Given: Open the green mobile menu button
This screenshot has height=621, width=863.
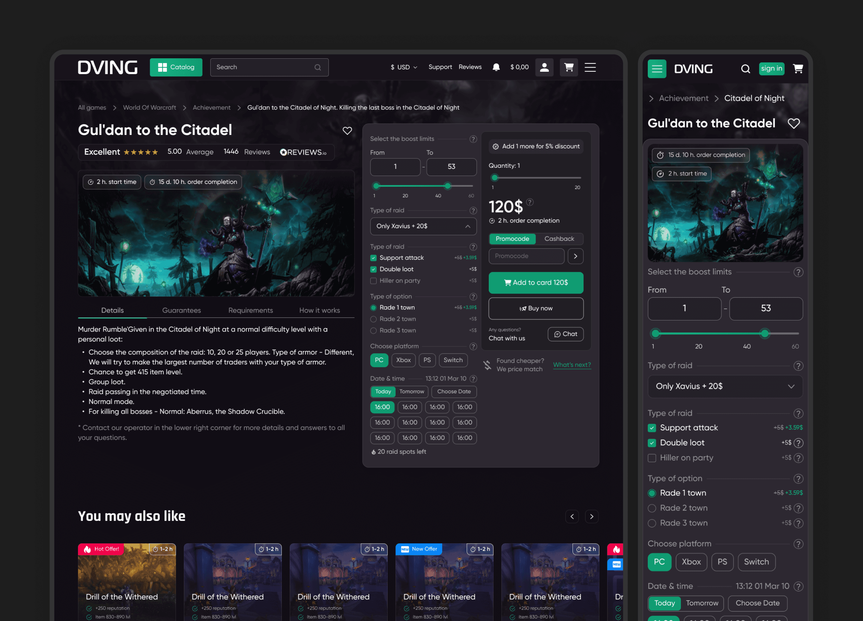Looking at the screenshot, I should pyautogui.click(x=657, y=69).
